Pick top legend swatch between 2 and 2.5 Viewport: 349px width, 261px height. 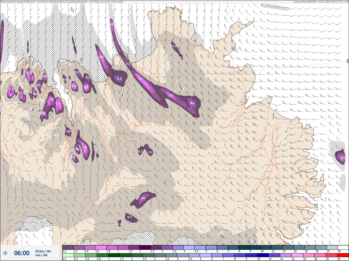[145, 247]
